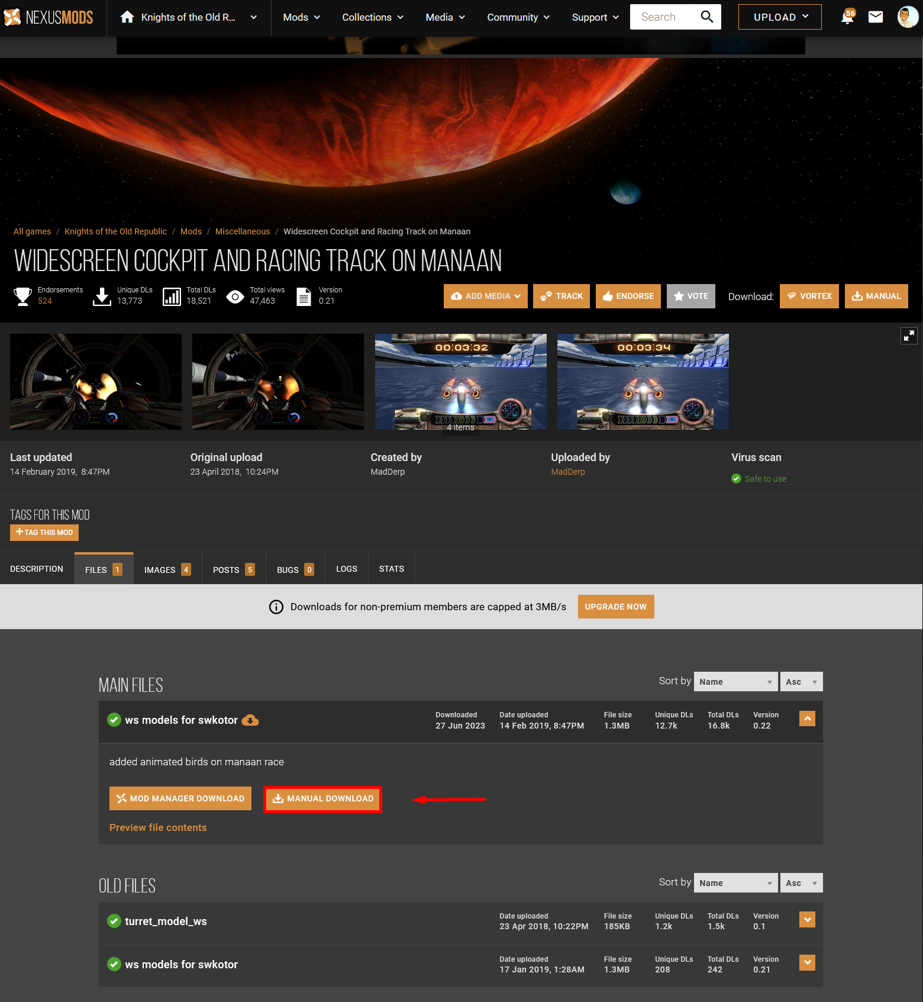923x1002 pixels.
Task: Endorse this mod
Action: click(x=628, y=296)
